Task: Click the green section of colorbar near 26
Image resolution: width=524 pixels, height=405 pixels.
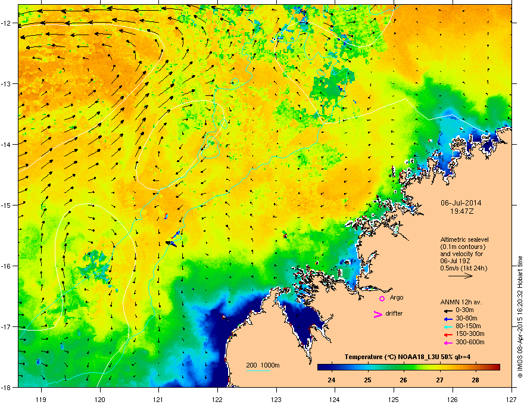Action: (403, 367)
